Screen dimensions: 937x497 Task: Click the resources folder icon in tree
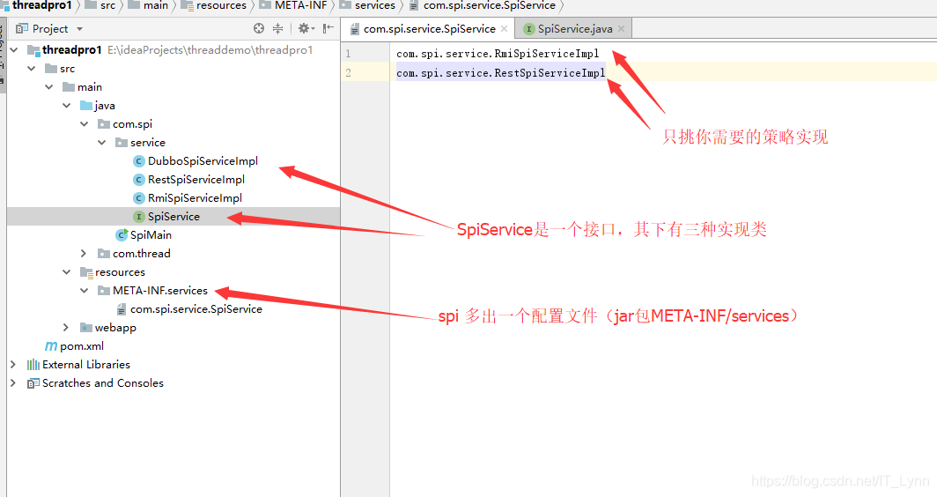pyautogui.click(x=86, y=272)
